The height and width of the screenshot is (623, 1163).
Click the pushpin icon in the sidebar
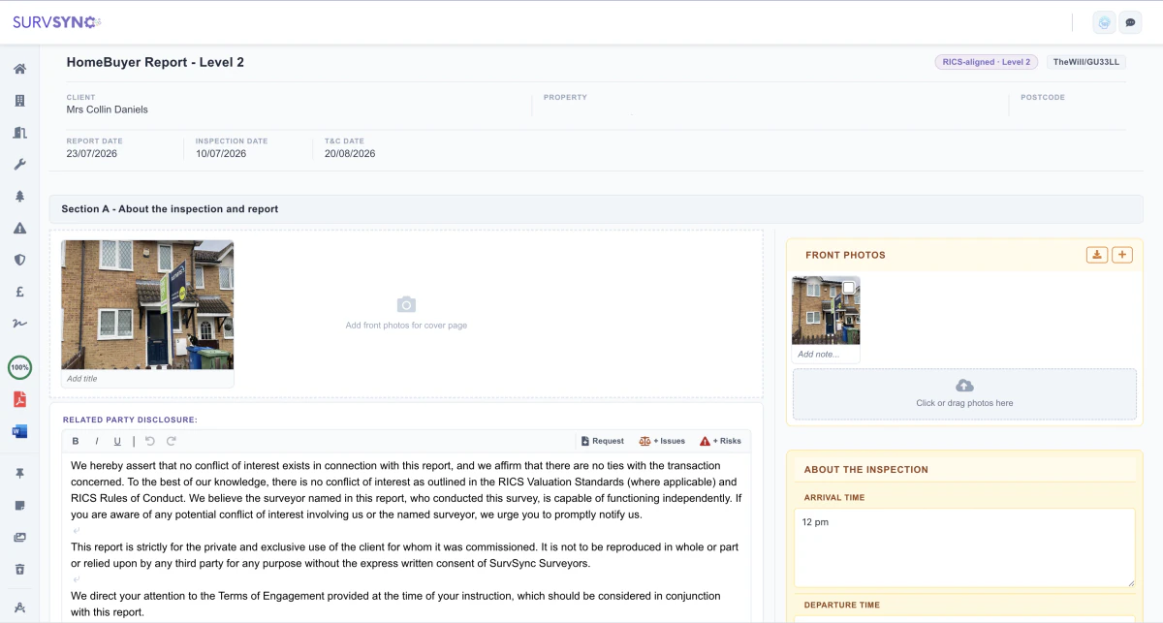19,474
